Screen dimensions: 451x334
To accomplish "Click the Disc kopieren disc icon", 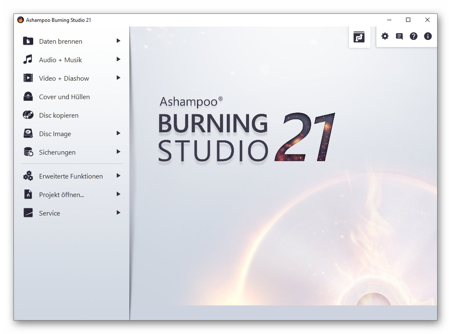I will pos(28,115).
